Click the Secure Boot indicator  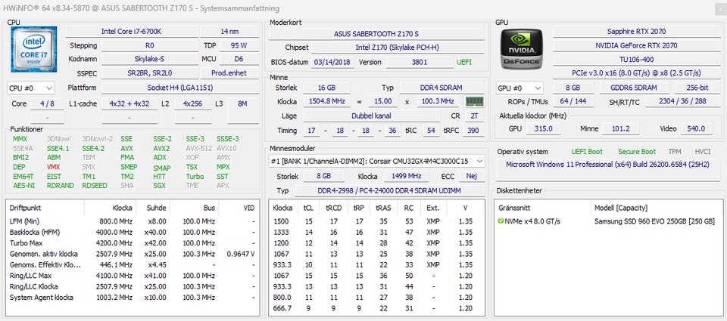637,152
